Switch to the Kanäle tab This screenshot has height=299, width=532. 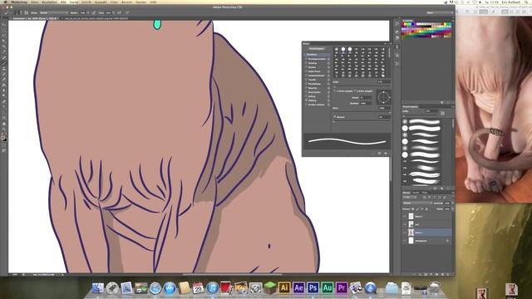pyautogui.click(x=416, y=192)
